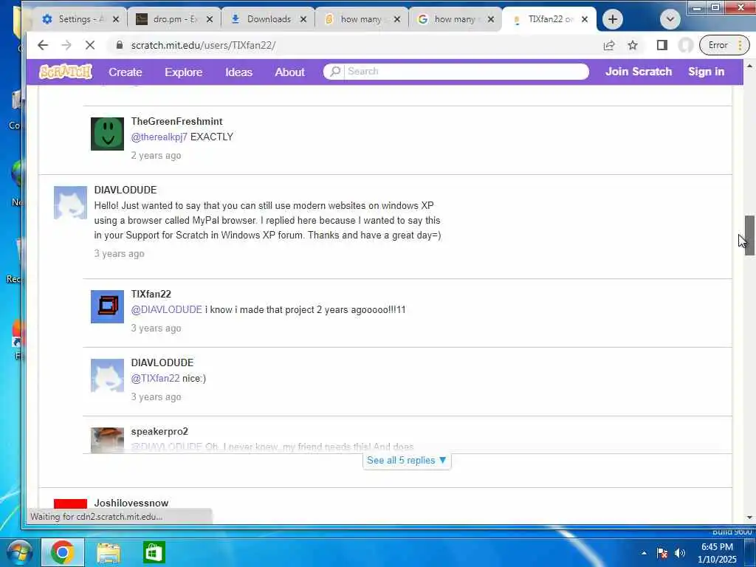Open Store icon in taskbar
The image size is (756, 567).
click(x=154, y=552)
